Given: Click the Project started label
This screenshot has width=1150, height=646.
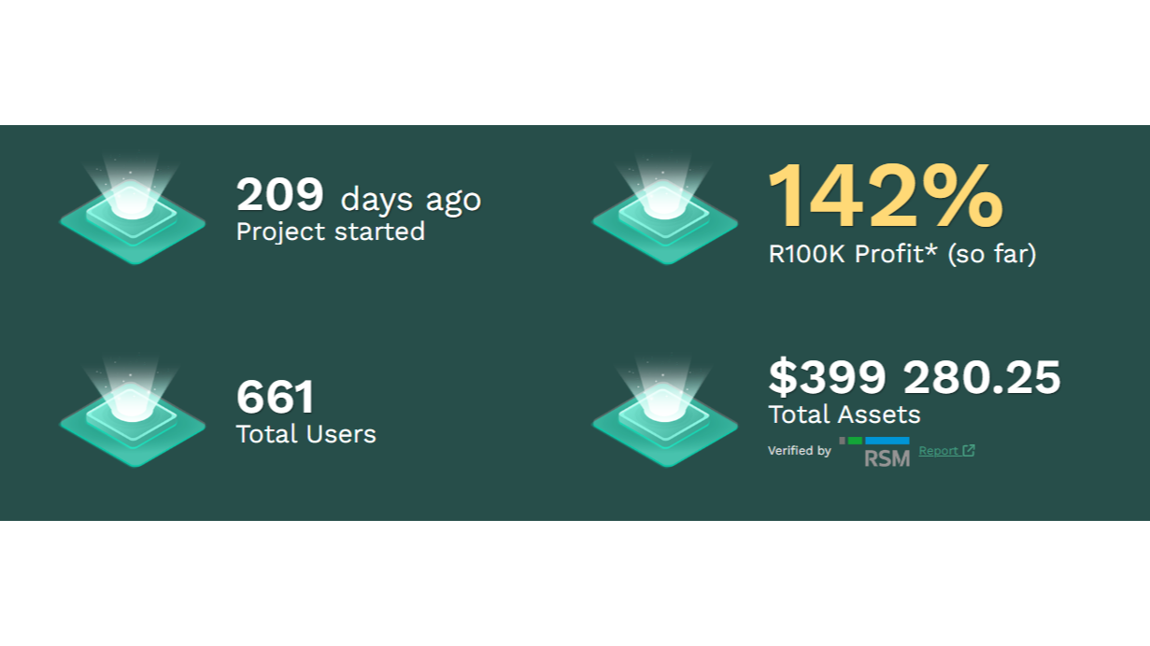Looking at the screenshot, I should [x=331, y=232].
